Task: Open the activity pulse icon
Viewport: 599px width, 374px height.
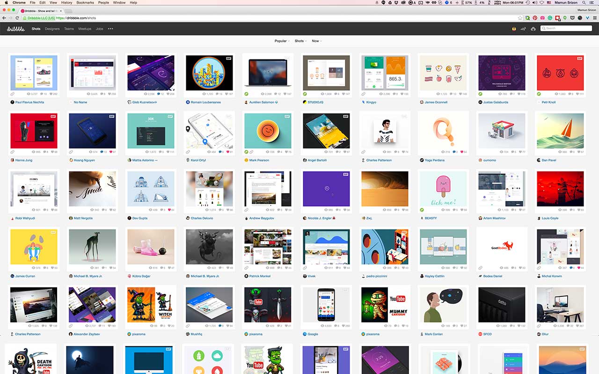Action: (524, 29)
